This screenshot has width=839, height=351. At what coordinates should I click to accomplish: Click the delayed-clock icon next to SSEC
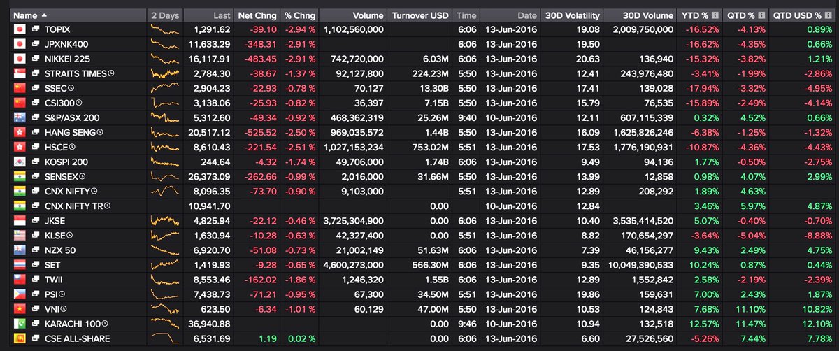(x=71, y=89)
